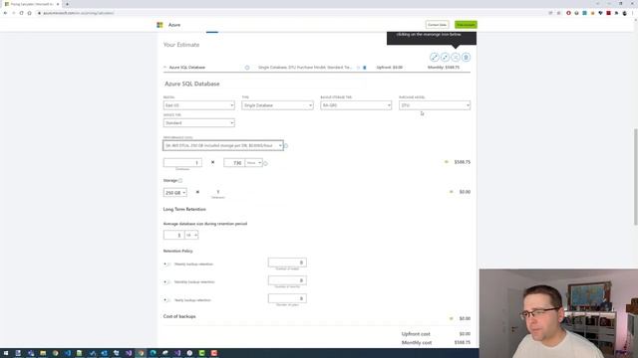638x358 pixels.
Task: Click the Contact Sales button
Action: tap(437, 25)
